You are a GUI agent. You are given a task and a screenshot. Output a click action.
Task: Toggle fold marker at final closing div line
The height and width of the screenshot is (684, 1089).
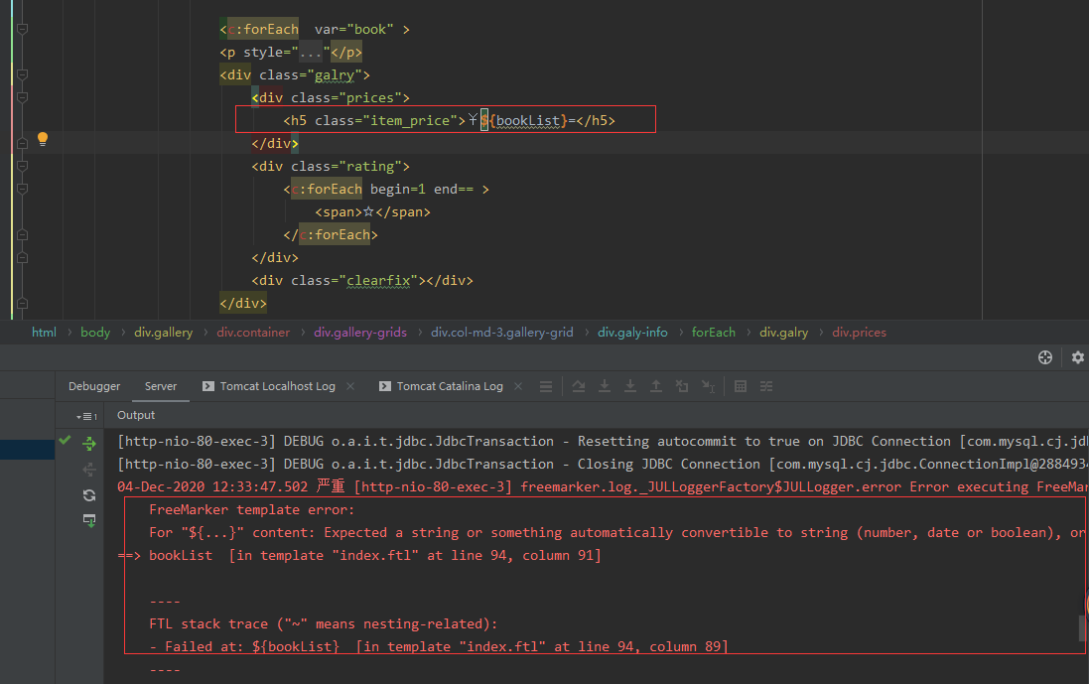coord(22,304)
